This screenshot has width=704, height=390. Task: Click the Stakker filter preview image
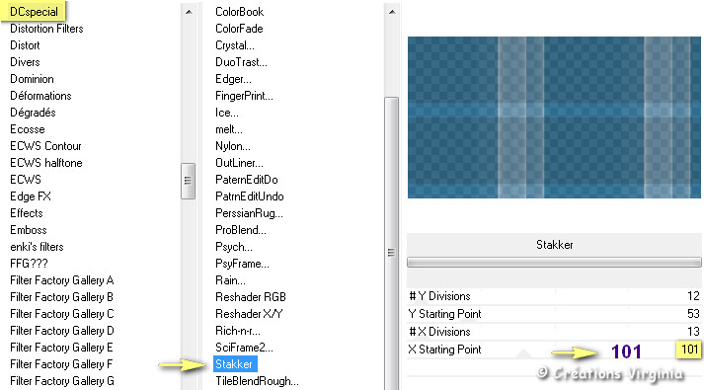pos(554,117)
